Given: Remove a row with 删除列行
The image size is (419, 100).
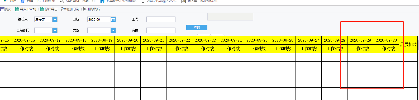Looking at the screenshot, I should point(92,9).
